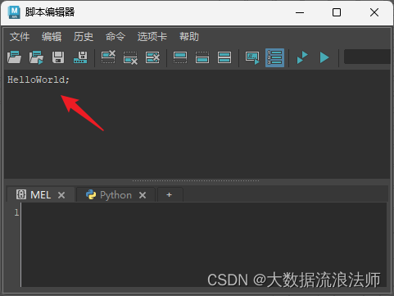Image resolution: width=394 pixels, height=296 pixels.
Task: Close the Python tab
Action: (x=143, y=195)
